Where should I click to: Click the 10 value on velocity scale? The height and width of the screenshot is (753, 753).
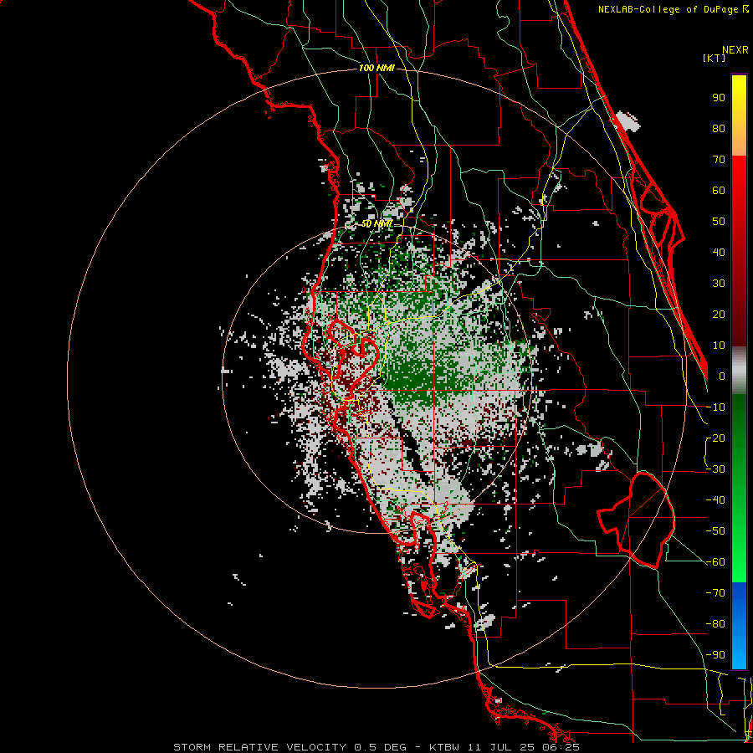719,346
